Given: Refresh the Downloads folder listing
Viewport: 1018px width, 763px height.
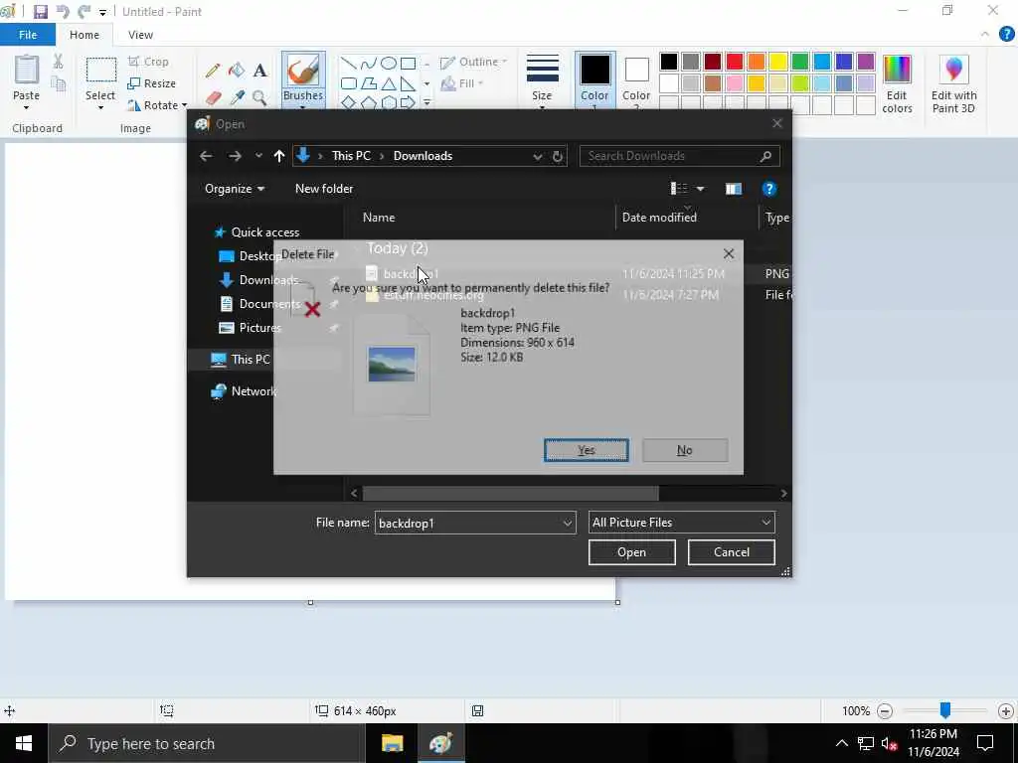Looking at the screenshot, I should coord(557,156).
